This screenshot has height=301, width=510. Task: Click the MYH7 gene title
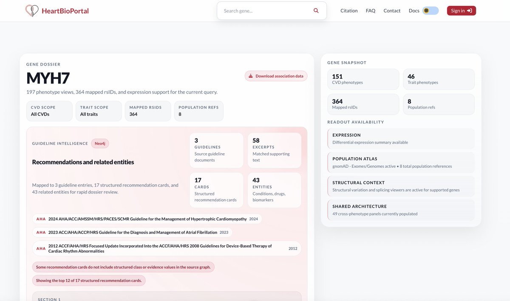[48, 78]
